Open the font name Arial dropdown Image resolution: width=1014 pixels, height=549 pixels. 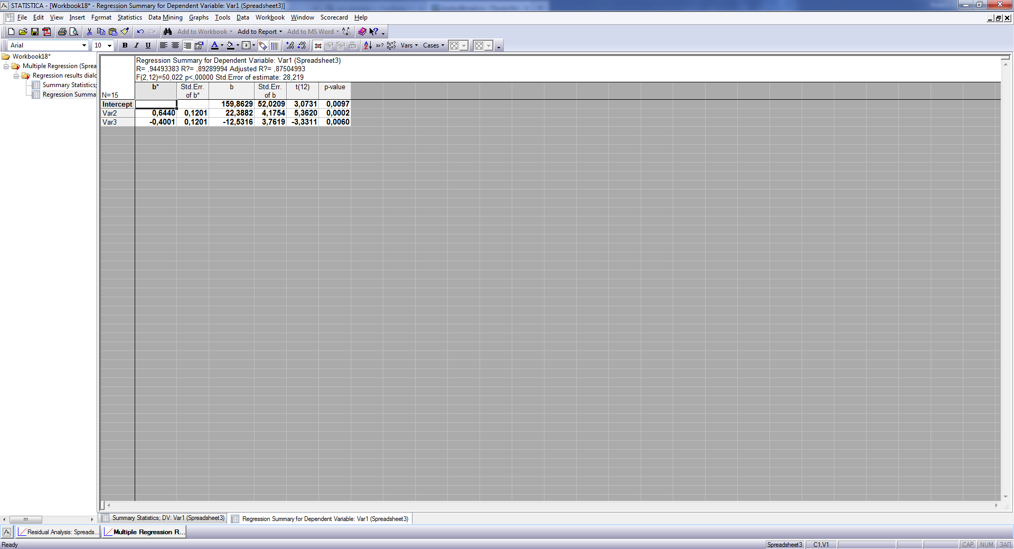click(x=84, y=45)
